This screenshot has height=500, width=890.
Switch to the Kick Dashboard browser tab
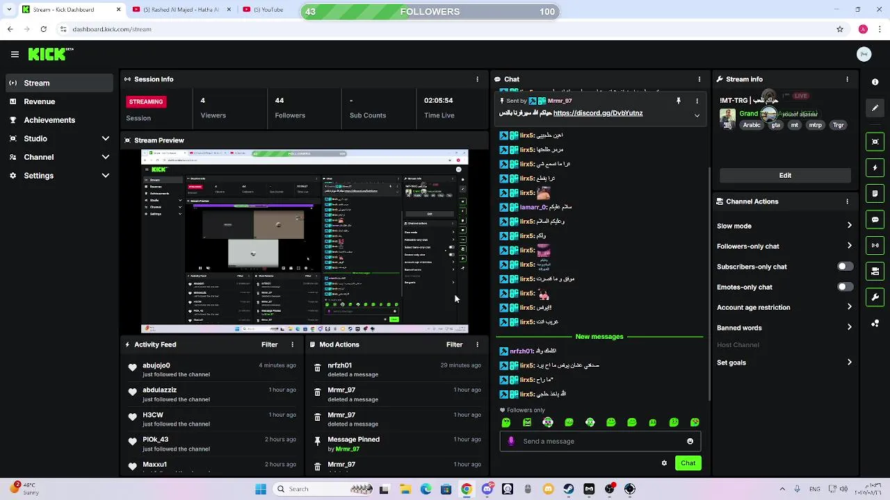coord(71,10)
